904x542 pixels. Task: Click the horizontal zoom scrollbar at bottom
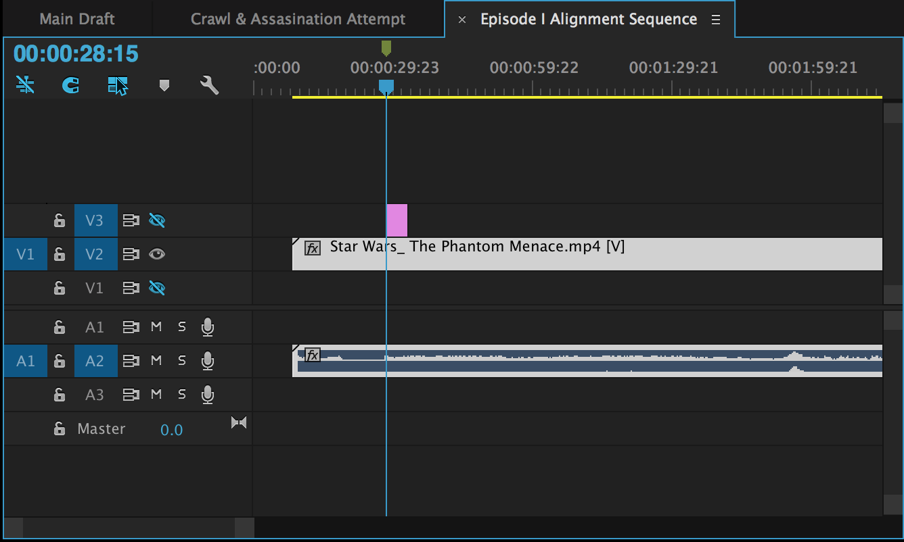129,527
